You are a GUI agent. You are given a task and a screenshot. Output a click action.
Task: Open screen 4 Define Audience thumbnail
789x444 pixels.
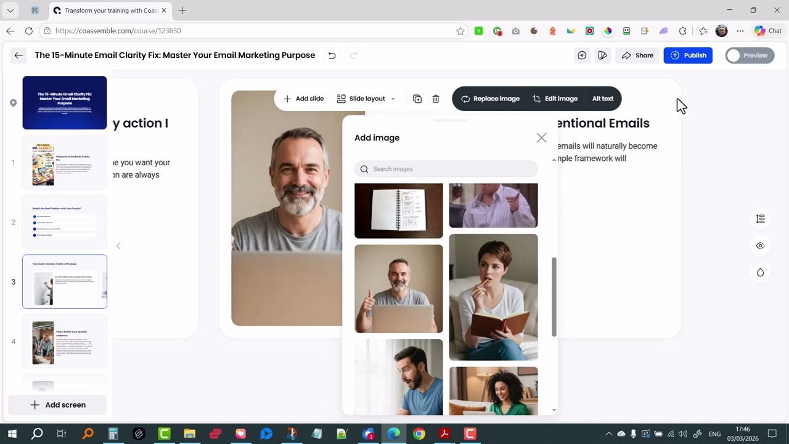[65, 341]
